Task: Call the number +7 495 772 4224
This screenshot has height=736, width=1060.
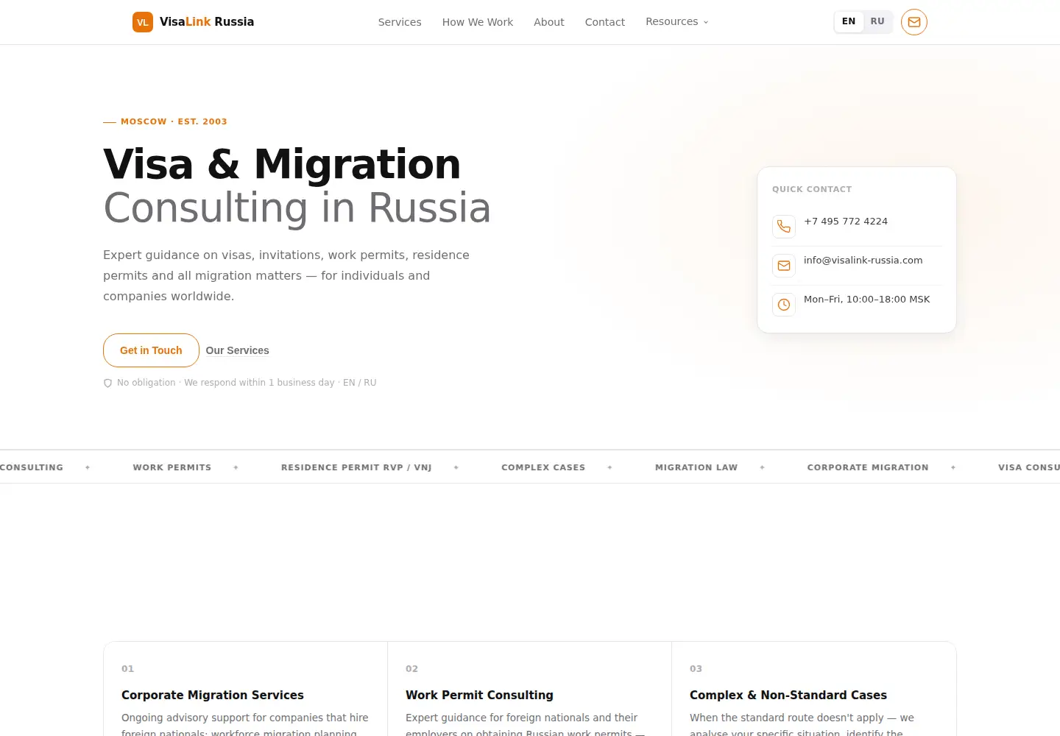Action: [x=846, y=222]
